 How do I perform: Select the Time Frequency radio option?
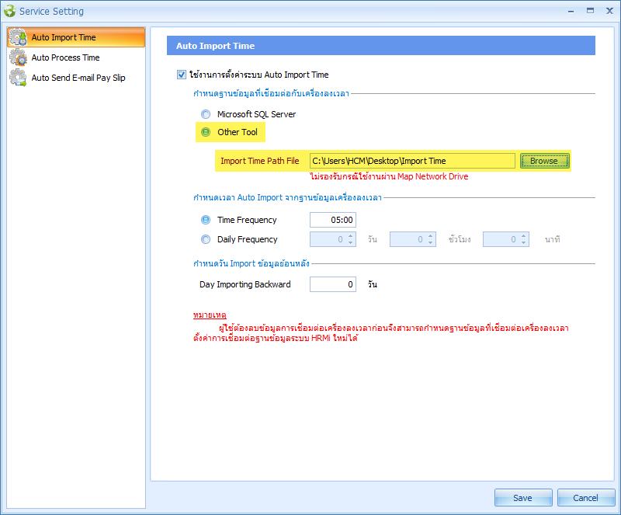(x=206, y=220)
